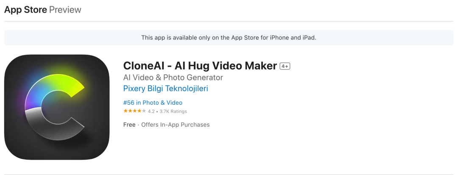
Task: Click the AI Video & Photo Generator subtitle
Action: (x=173, y=77)
